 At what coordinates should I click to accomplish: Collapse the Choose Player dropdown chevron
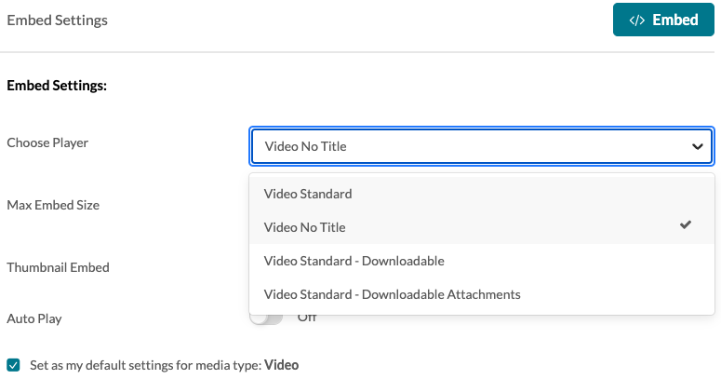(x=697, y=146)
